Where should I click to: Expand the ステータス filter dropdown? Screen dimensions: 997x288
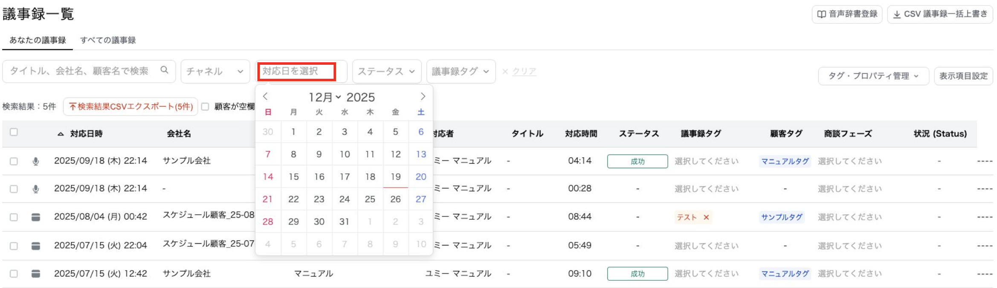click(386, 71)
